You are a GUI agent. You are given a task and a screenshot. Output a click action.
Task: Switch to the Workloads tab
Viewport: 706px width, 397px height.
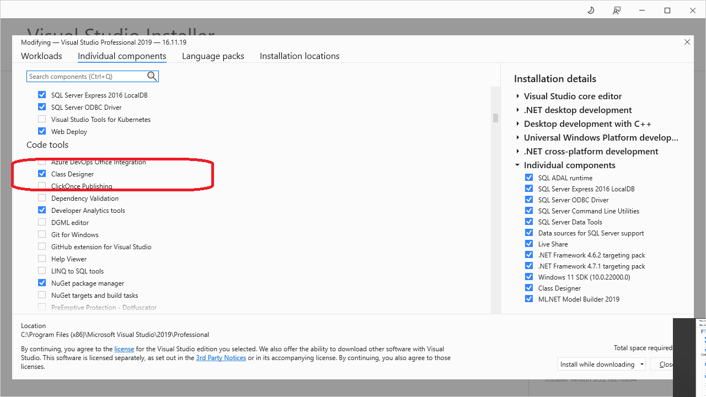pyautogui.click(x=41, y=56)
